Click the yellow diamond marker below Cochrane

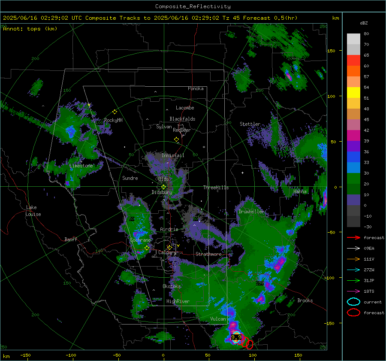click(147, 248)
